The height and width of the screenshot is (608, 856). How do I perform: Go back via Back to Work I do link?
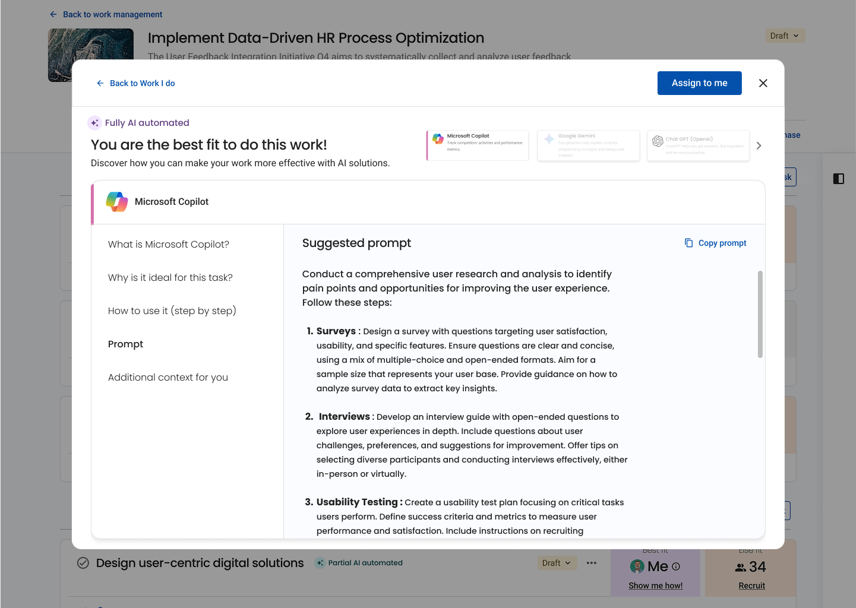click(136, 83)
